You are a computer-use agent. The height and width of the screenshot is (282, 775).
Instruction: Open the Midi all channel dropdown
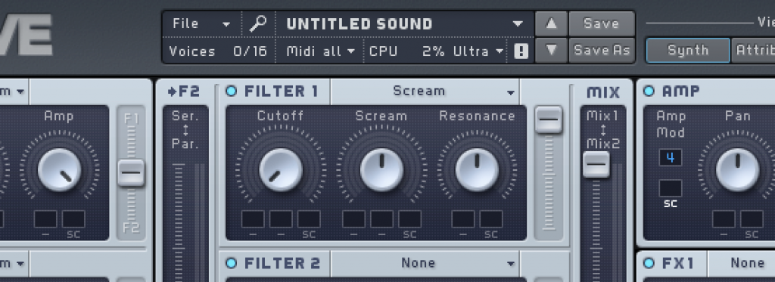coord(321,51)
